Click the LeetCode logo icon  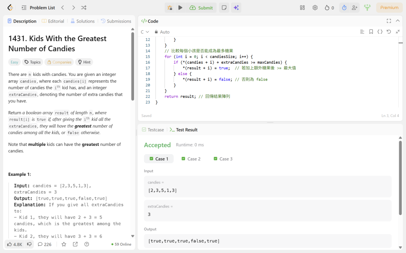[x=10, y=8]
